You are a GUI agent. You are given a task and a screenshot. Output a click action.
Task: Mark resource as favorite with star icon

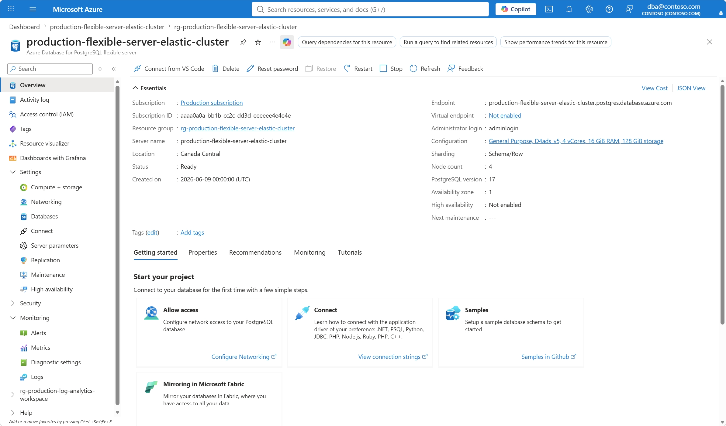tap(258, 42)
